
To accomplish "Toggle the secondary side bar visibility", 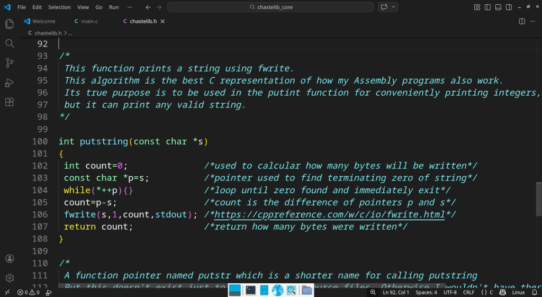I will pyautogui.click(x=508, y=7).
